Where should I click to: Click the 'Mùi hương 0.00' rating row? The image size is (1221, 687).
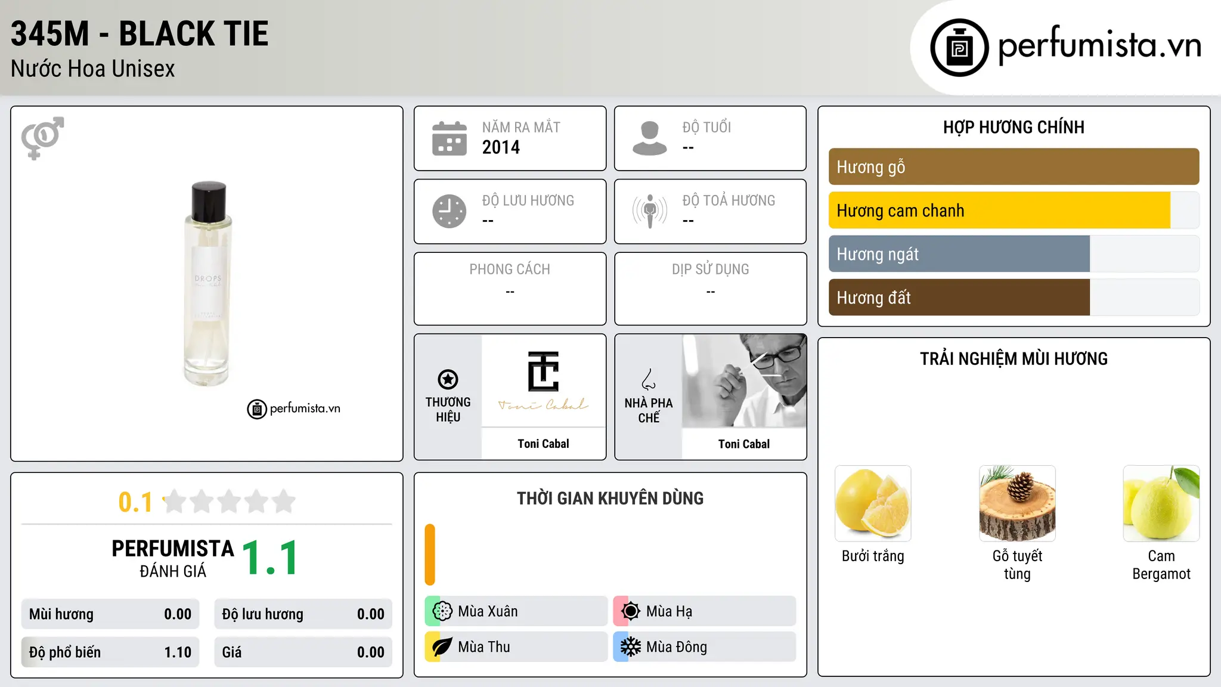[110, 614]
